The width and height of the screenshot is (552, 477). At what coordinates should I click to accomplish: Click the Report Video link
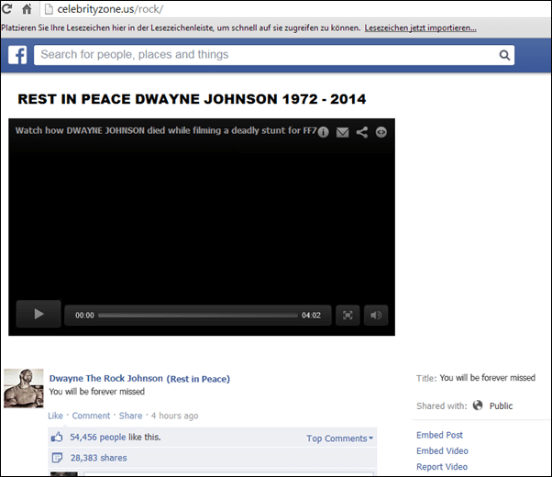point(442,467)
